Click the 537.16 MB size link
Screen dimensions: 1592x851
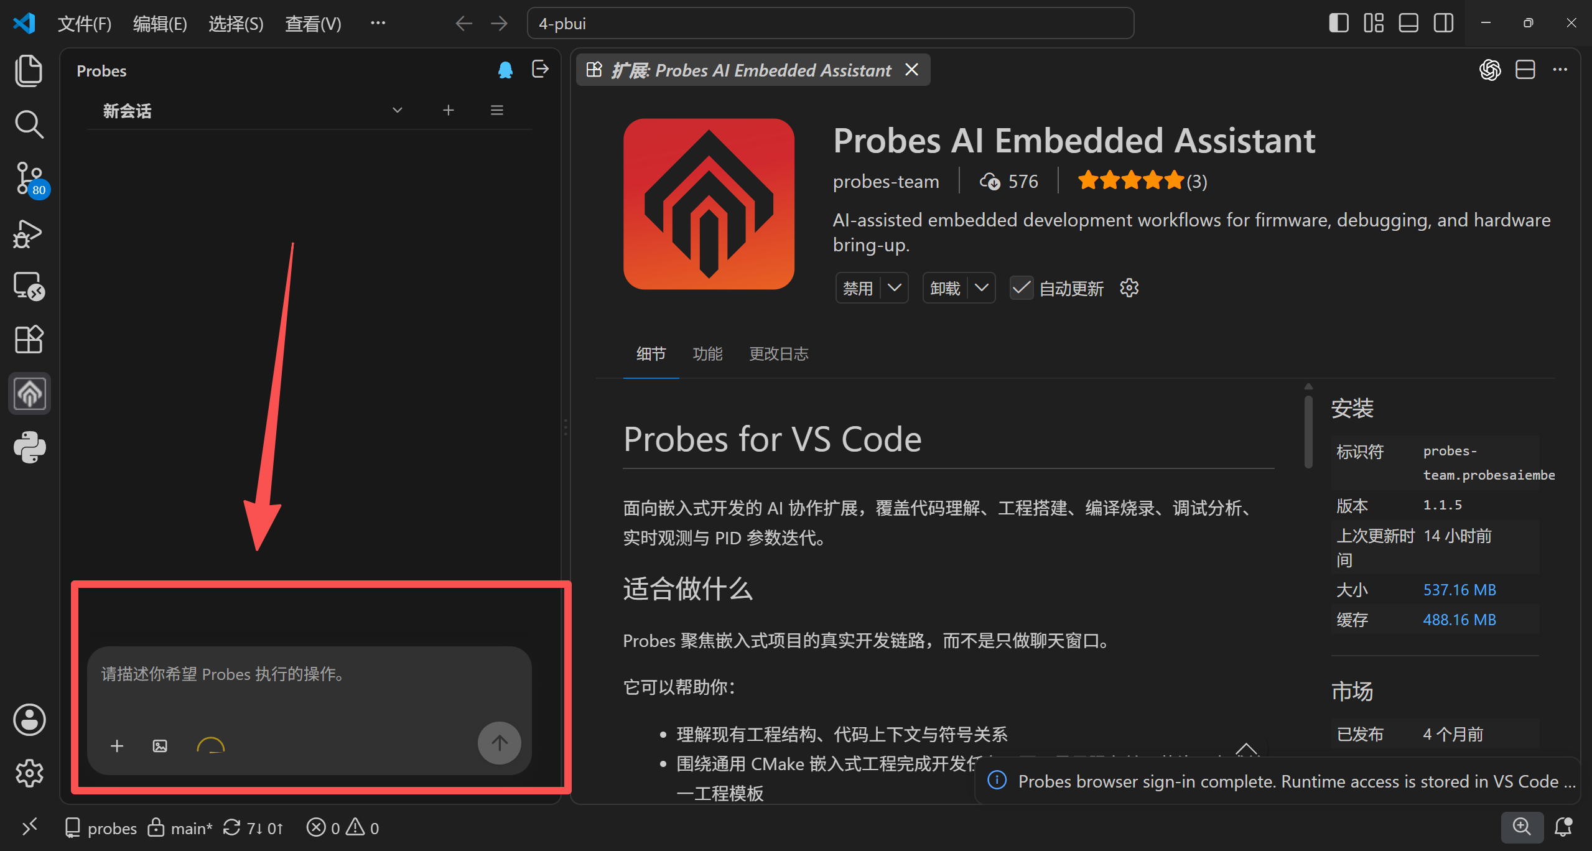[x=1459, y=590]
